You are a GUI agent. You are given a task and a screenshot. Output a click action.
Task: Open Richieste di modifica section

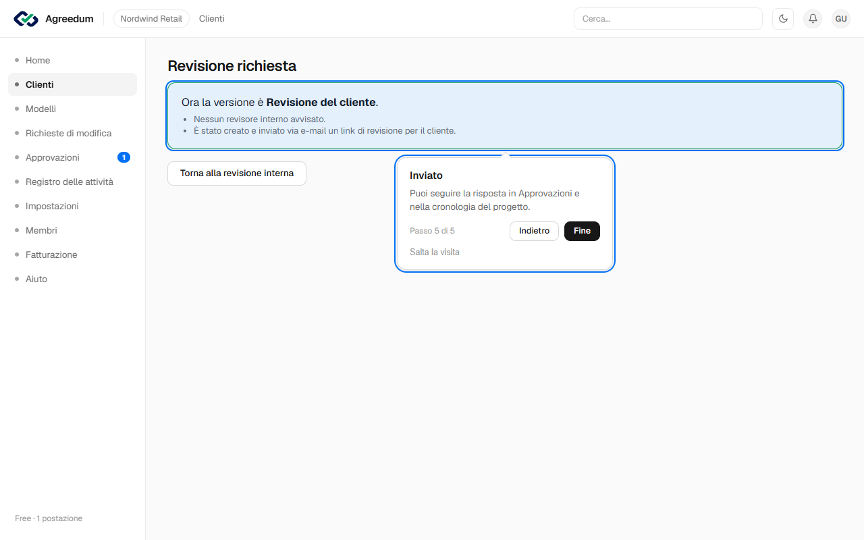coord(72,133)
